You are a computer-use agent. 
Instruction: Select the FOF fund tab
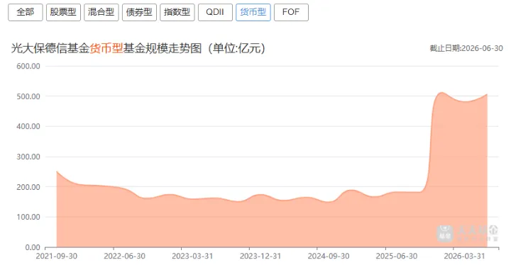(291, 12)
